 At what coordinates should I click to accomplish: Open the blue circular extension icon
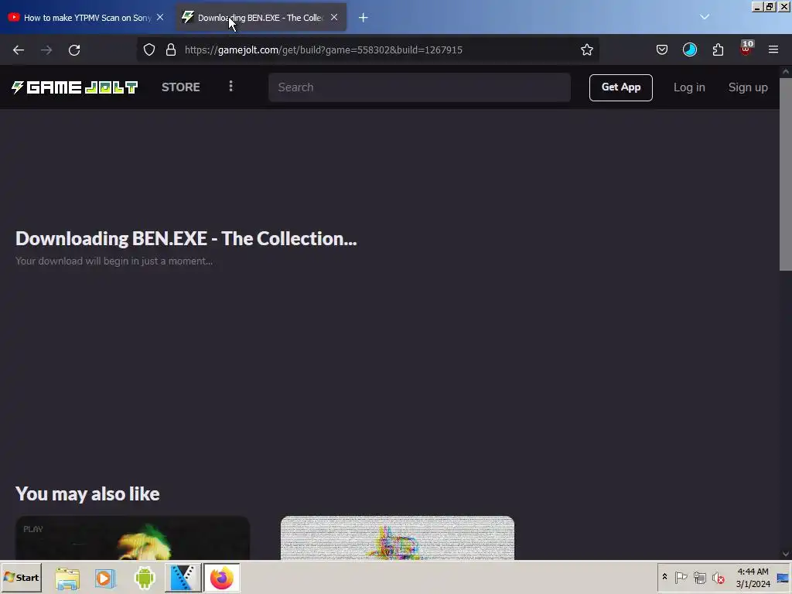click(689, 49)
